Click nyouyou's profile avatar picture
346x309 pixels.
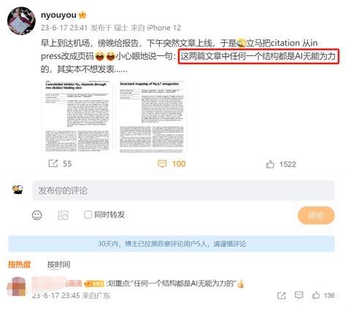tap(21, 20)
